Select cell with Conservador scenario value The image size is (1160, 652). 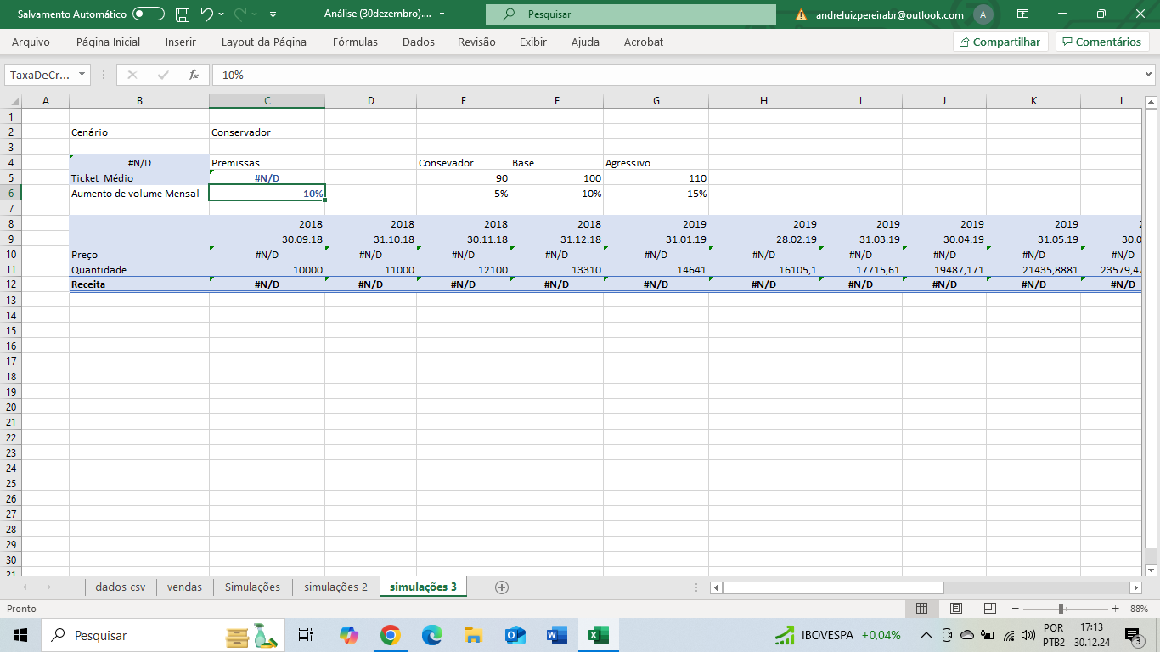[x=267, y=132]
